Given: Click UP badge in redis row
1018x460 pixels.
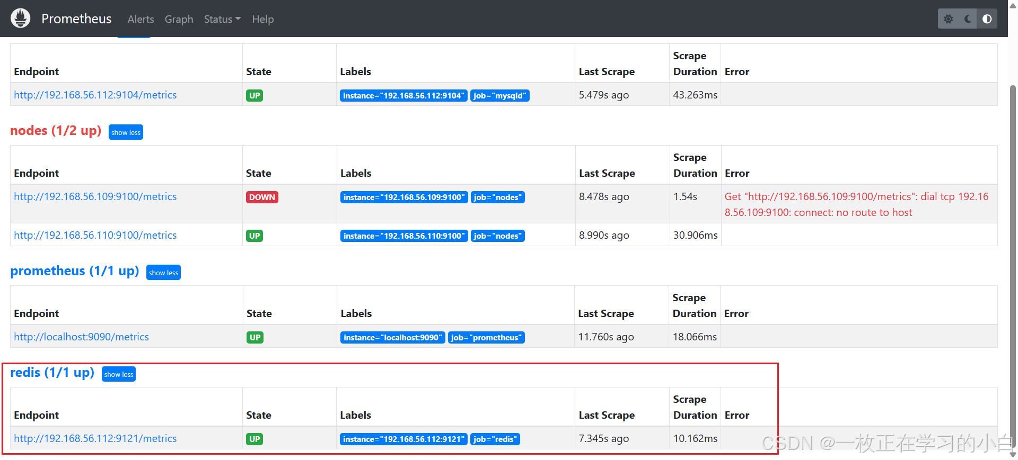Looking at the screenshot, I should tap(254, 439).
